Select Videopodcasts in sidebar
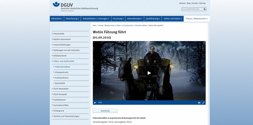The height and width of the screenshot is (125, 253). point(62,72)
